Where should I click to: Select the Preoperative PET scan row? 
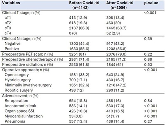[x=82, y=54]
